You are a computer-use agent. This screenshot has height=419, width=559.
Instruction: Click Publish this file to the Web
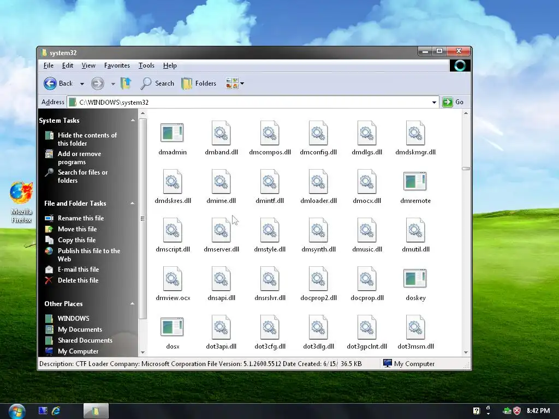pos(89,255)
